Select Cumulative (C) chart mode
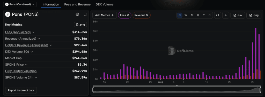 [210, 15]
